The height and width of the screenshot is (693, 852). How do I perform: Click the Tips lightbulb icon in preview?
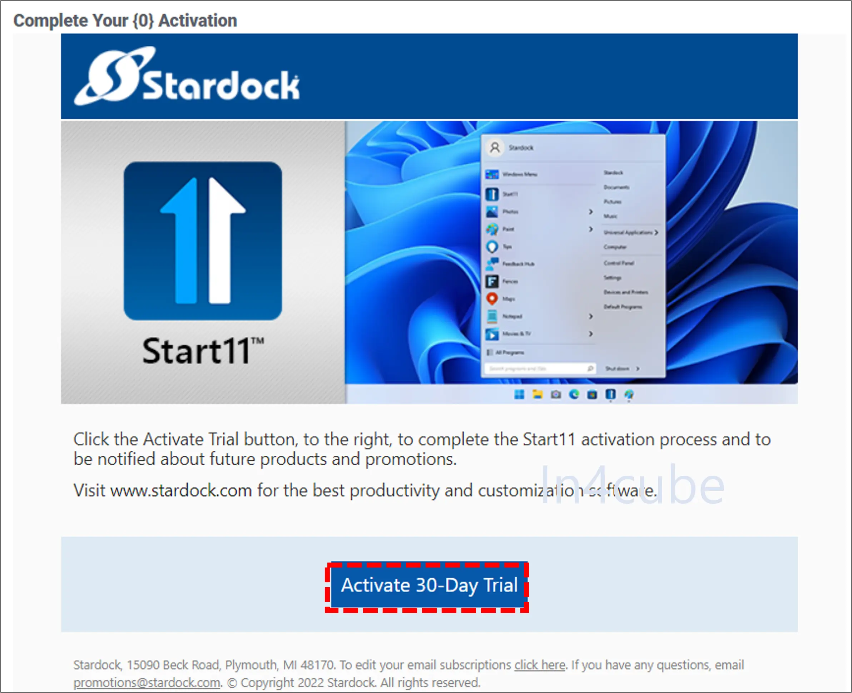click(492, 247)
